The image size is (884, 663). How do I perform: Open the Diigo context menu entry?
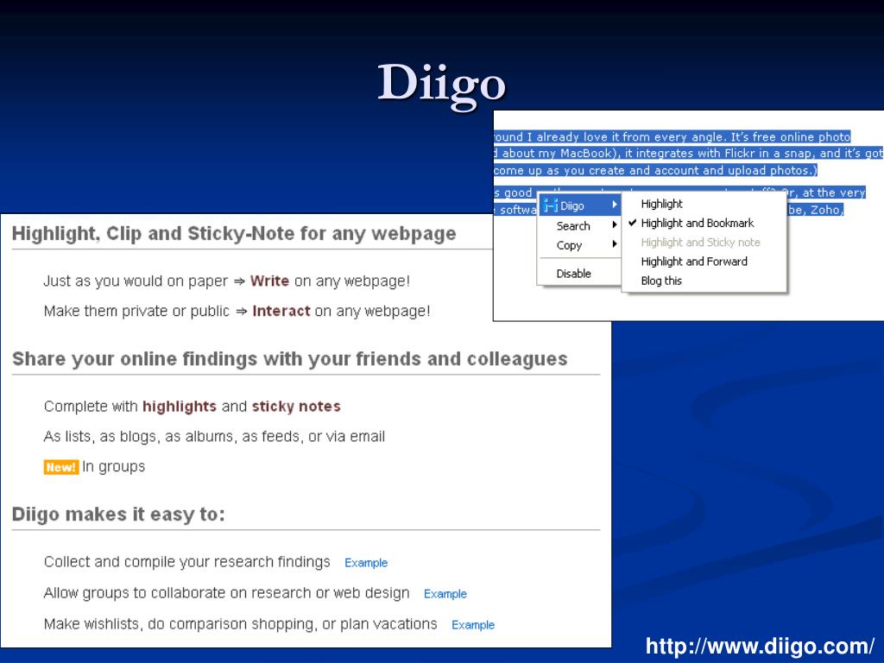[580, 205]
